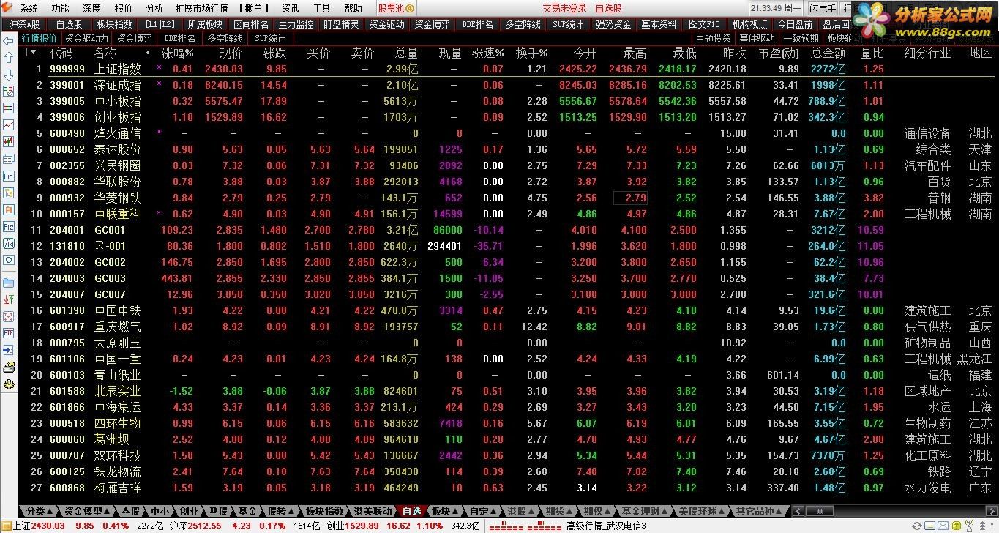
Task: Click the yellow hierarchy tree sidebar icon
Action: 8,193
